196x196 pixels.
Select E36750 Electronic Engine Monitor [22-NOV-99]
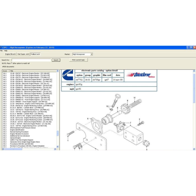point(30,75)
